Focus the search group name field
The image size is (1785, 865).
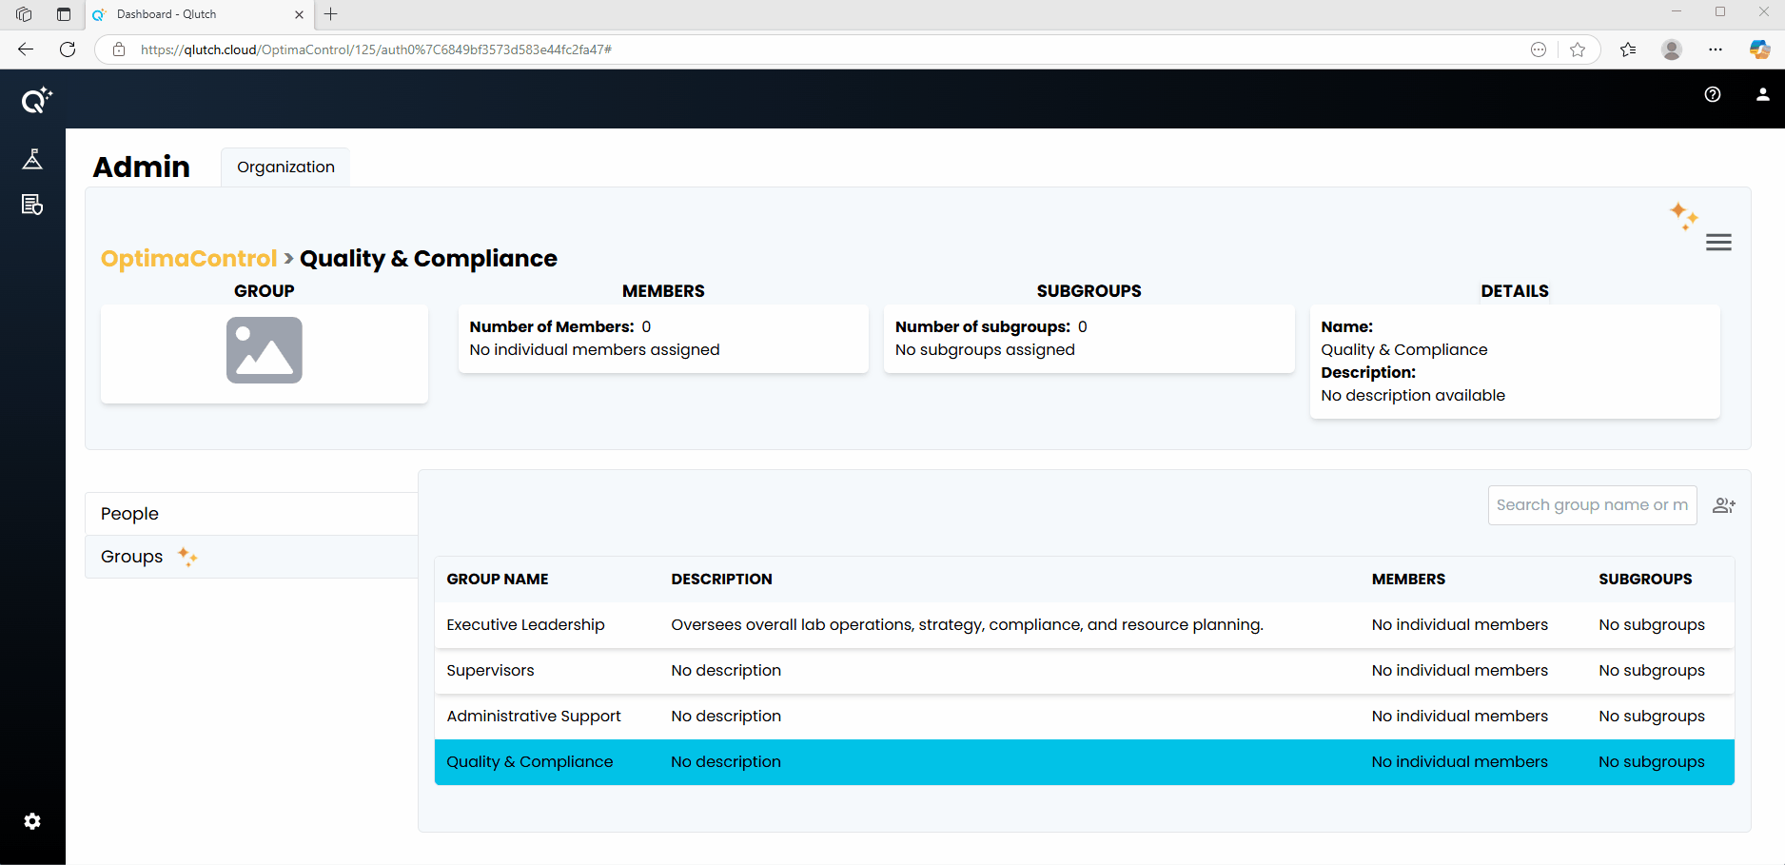point(1591,505)
